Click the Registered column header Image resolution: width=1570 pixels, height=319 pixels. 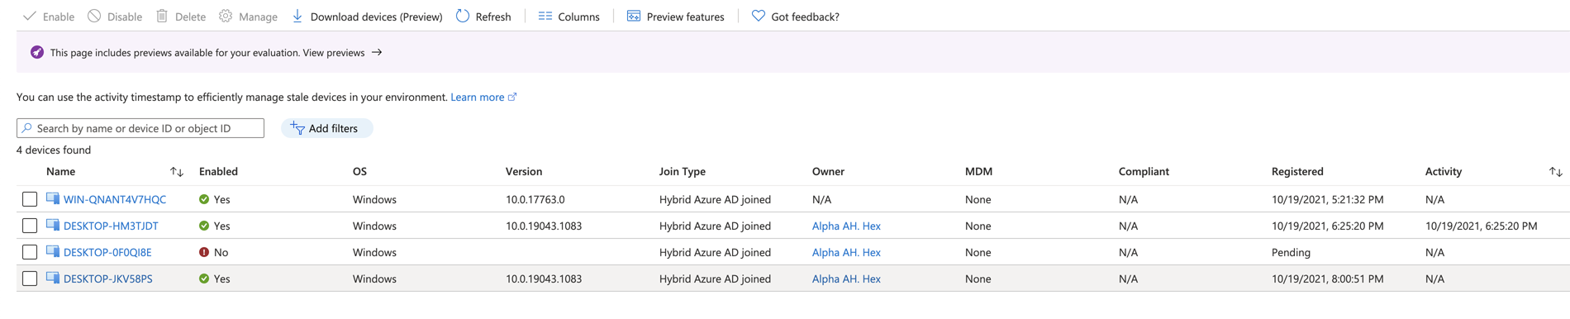[1297, 172]
